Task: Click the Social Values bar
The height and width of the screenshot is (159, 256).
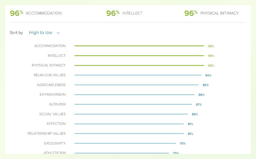Action: (131, 114)
